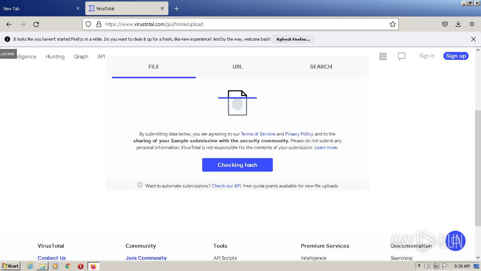This screenshot has width=481, height=271.
Task: Click the file fingerprint upload icon
Action: click(237, 103)
